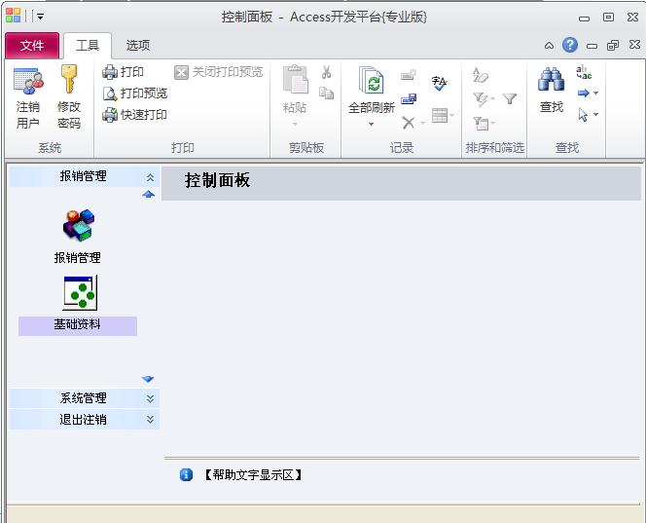Screen dimensions: 646x523
Task: Click the sort A-Z remove sort icon
Action: (x=481, y=75)
